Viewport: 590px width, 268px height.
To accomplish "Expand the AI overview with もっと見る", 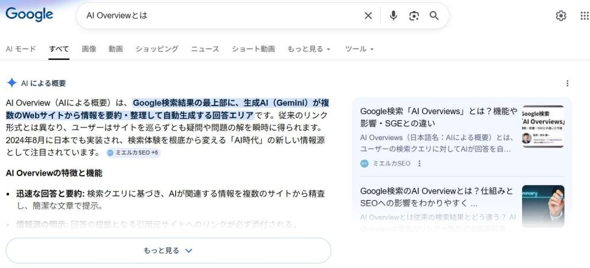I will tap(168, 251).
